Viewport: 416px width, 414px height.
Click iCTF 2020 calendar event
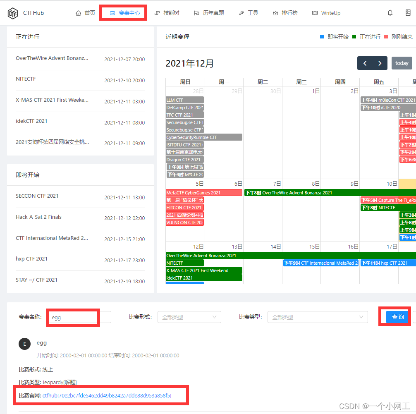[x=388, y=108]
